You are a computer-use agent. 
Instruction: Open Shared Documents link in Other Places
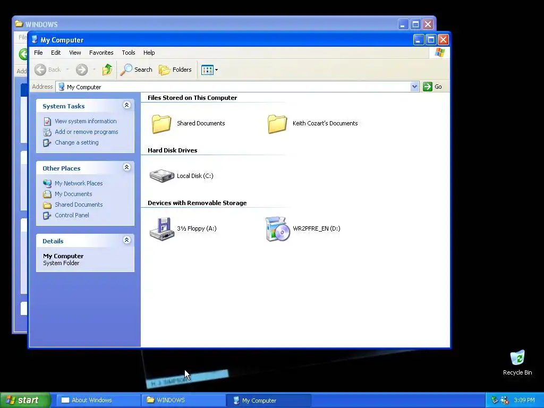coord(79,205)
